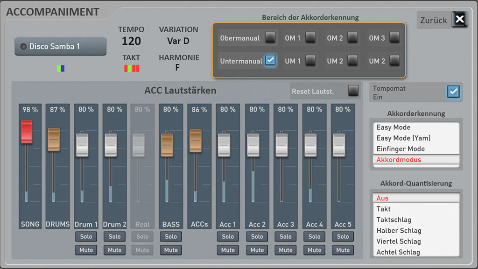This screenshot has height=269, width=478.
Task: Toggle the OM 1 checkbox
Action: point(310,37)
